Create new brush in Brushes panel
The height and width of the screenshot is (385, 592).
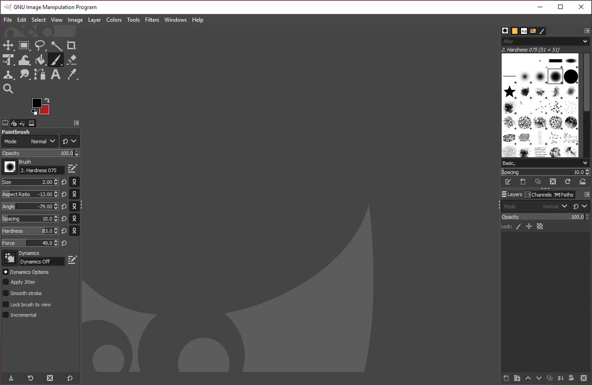(523, 182)
